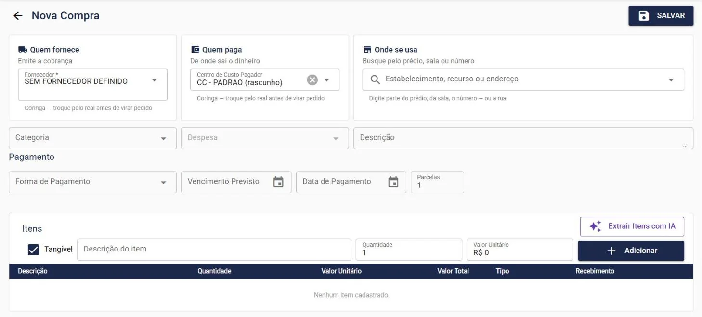Viewport: 702px width, 317px height.
Task: Click the Descrição do item field
Action: (214, 250)
